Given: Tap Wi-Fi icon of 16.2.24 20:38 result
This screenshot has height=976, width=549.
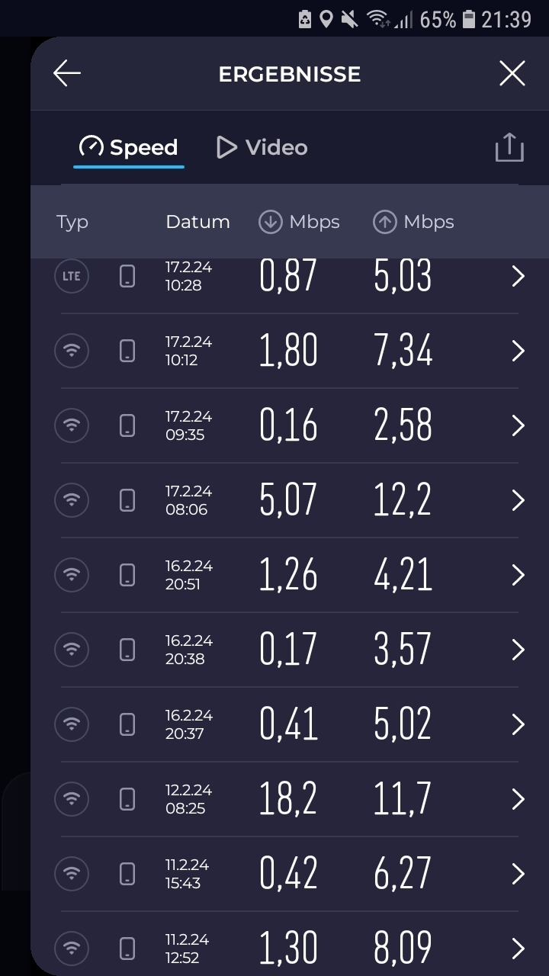Looking at the screenshot, I should [72, 650].
